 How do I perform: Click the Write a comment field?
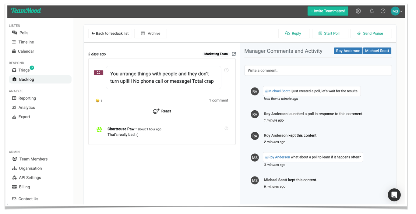tap(318, 70)
